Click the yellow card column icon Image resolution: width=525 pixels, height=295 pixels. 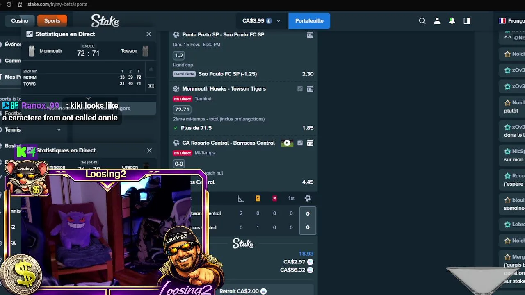pyautogui.click(x=258, y=198)
